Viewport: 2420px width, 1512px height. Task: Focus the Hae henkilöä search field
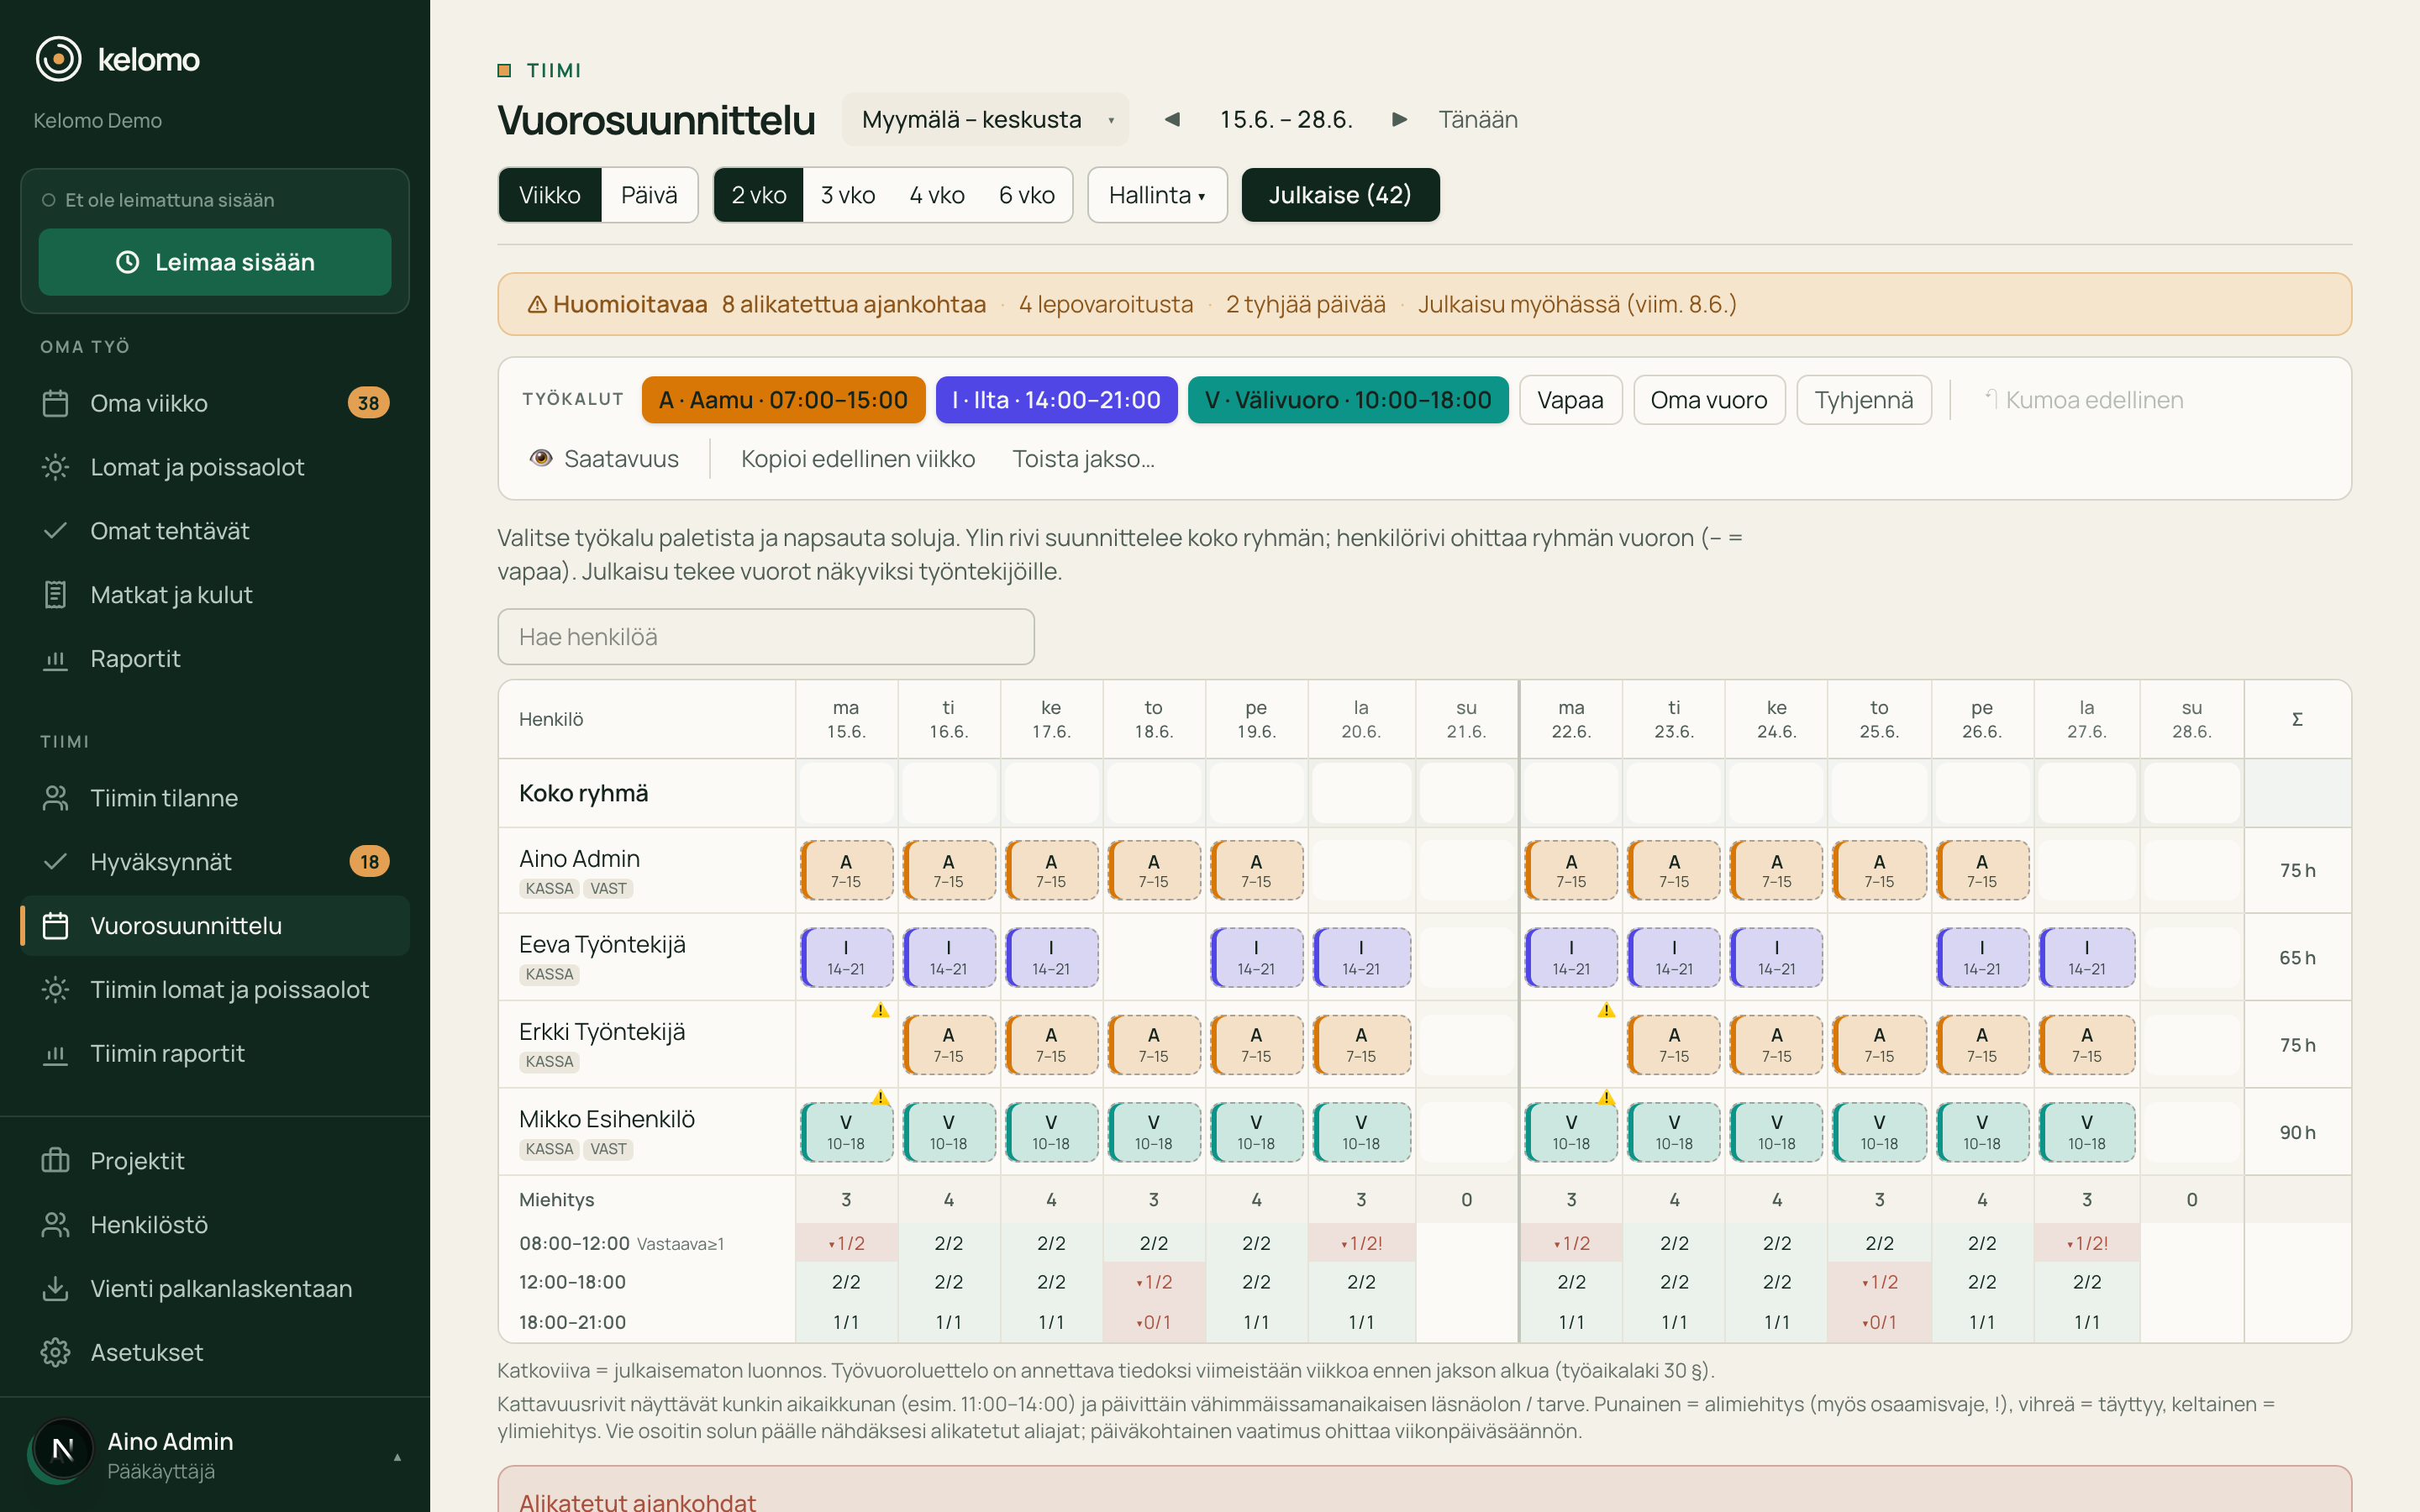point(766,637)
